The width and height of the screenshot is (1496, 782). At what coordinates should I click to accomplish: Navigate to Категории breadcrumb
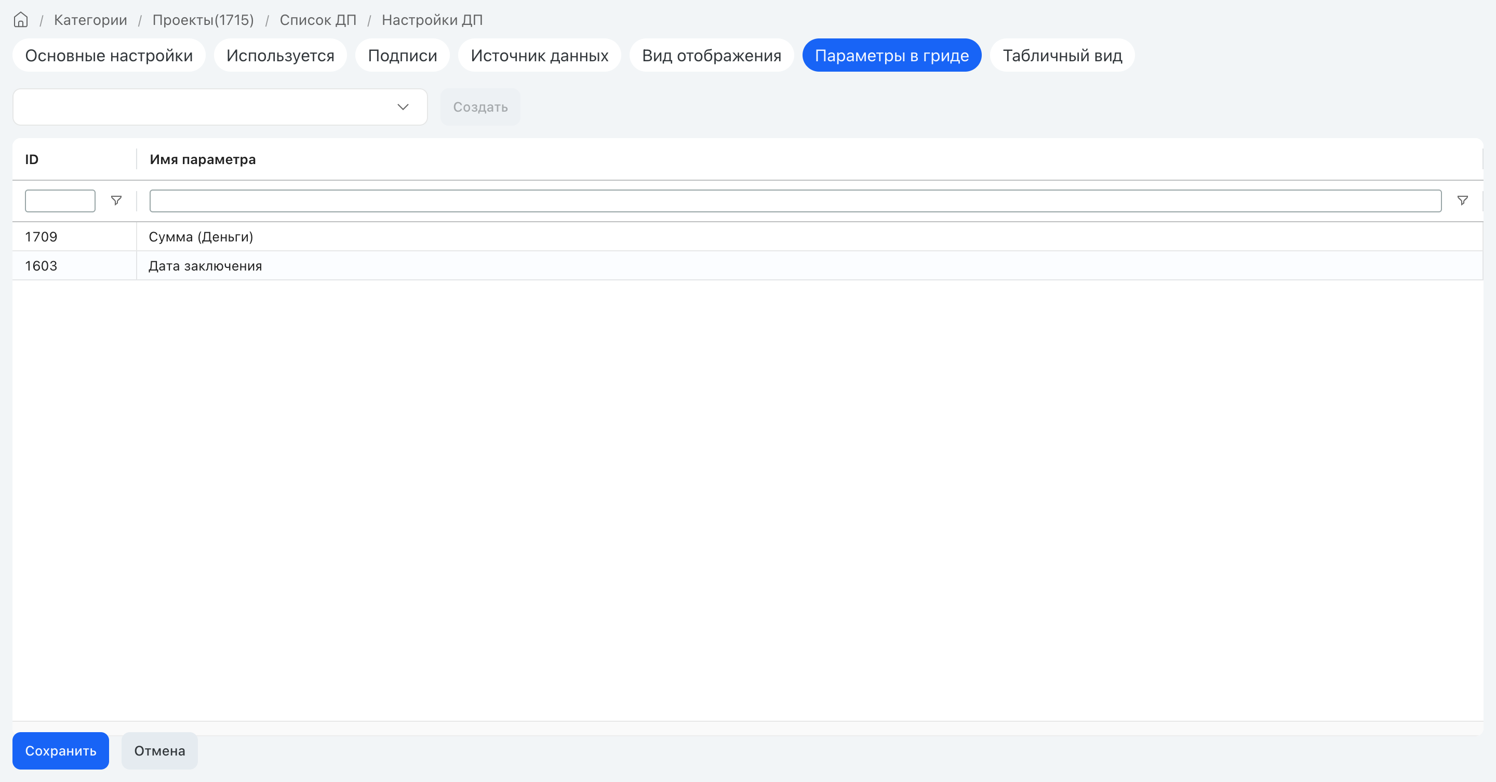coord(90,20)
